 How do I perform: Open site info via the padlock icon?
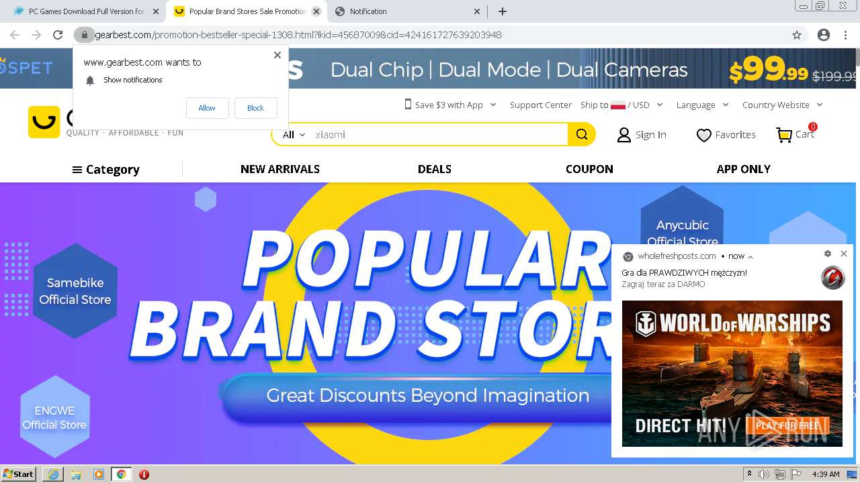point(84,35)
